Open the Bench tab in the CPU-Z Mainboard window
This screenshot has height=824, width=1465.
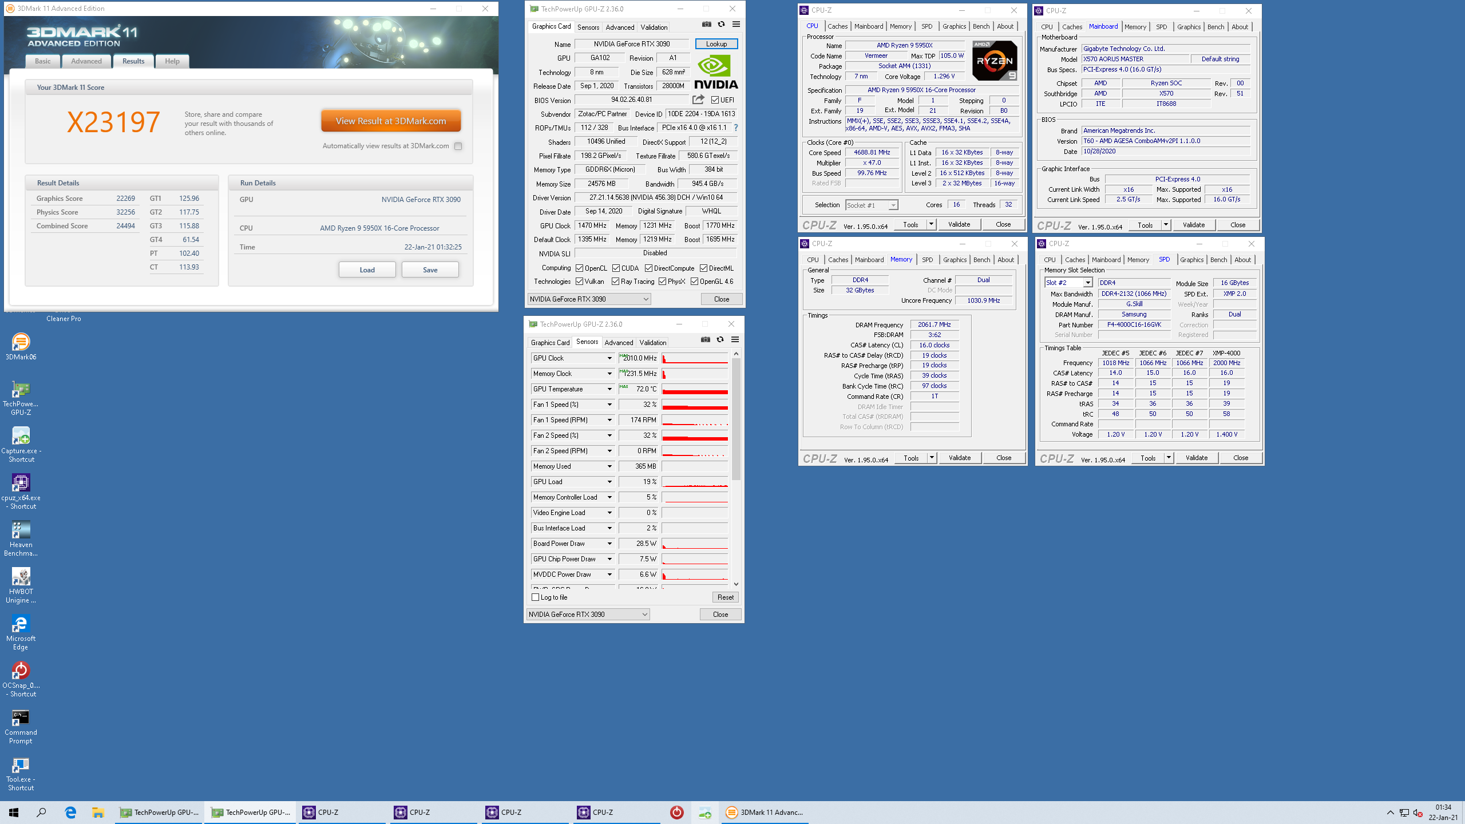(x=1215, y=27)
